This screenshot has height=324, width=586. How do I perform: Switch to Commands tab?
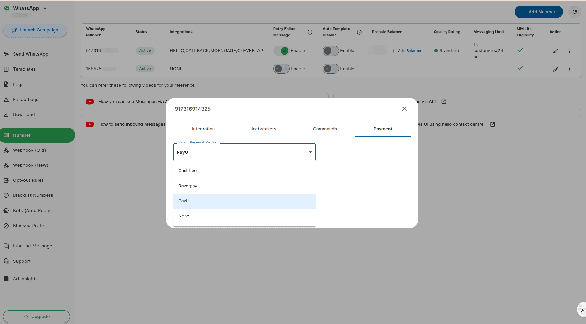pos(325,129)
